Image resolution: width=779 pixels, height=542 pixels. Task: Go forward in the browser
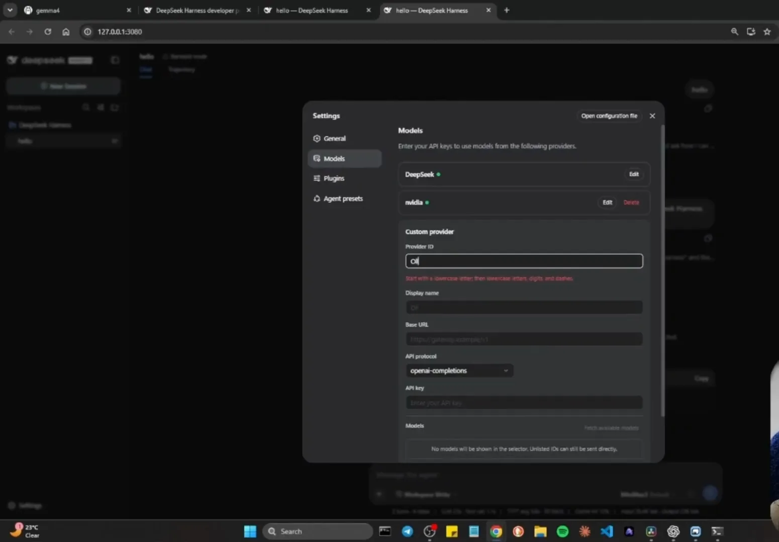(30, 32)
